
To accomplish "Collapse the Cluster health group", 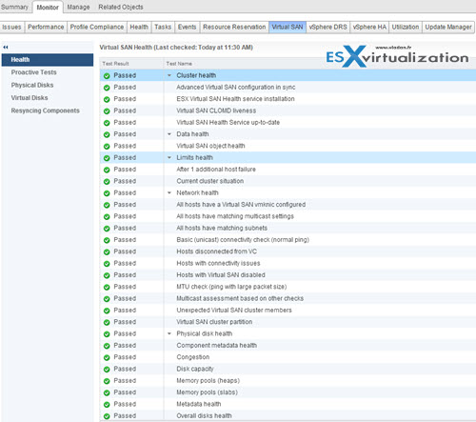I will click(169, 75).
